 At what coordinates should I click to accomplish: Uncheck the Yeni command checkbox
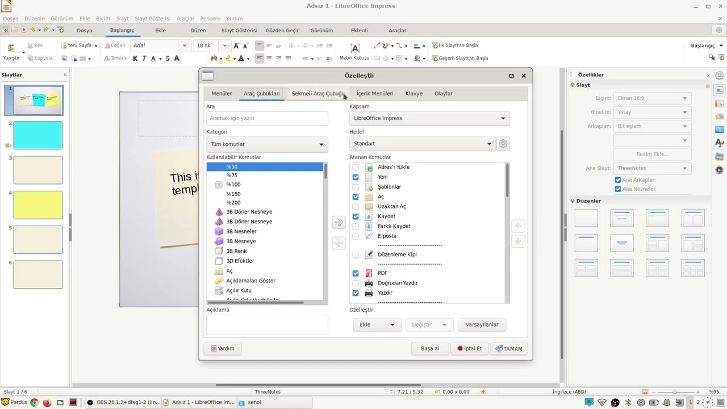(356, 177)
